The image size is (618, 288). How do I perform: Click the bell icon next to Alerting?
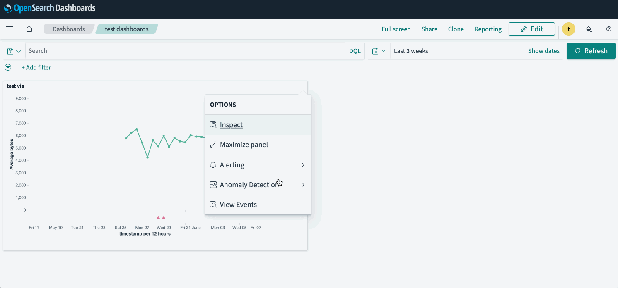point(213,164)
